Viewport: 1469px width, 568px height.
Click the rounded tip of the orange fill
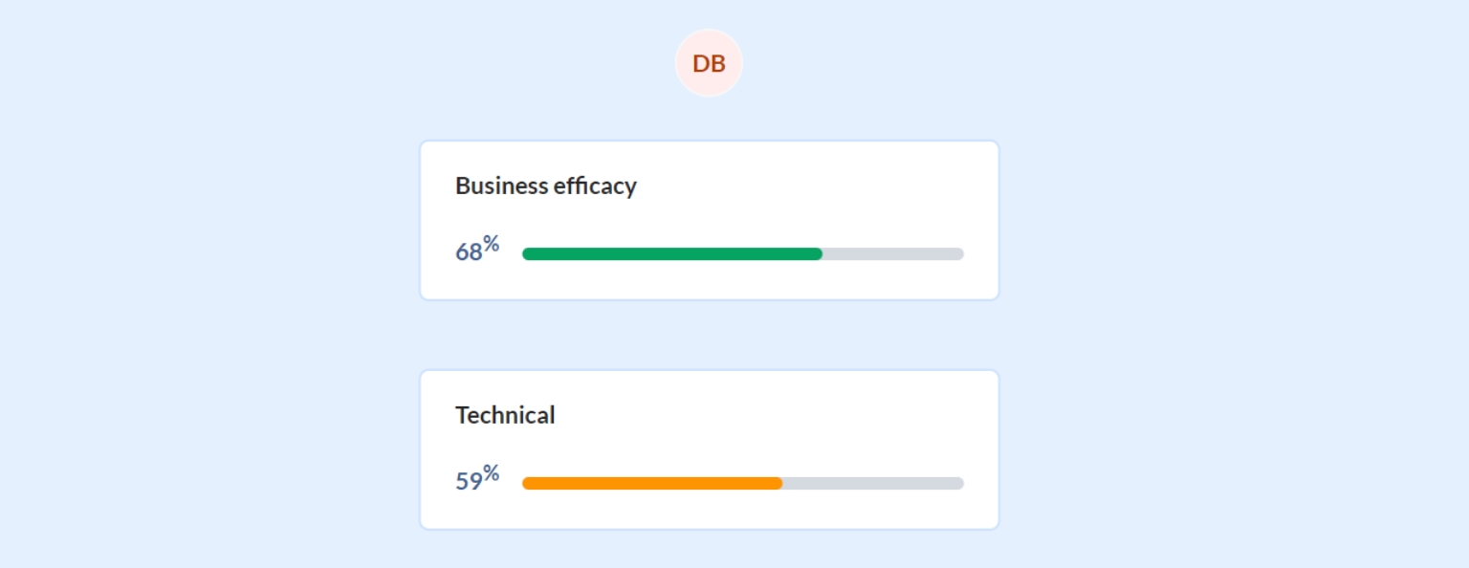[x=778, y=483]
